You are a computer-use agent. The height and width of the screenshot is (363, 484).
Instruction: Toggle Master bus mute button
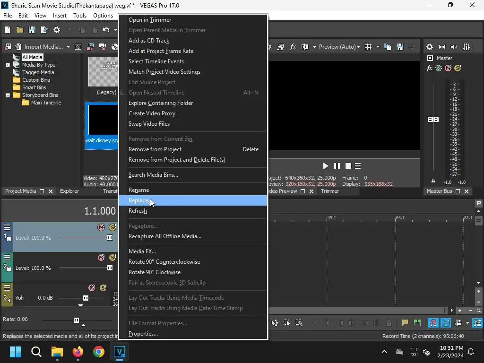pyautogui.click(x=448, y=68)
